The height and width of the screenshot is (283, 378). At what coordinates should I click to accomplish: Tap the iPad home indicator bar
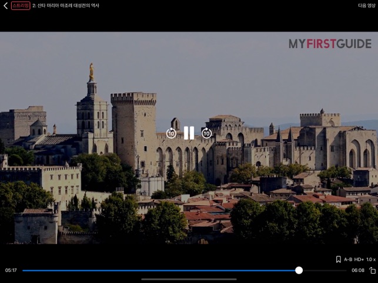click(189, 279)
